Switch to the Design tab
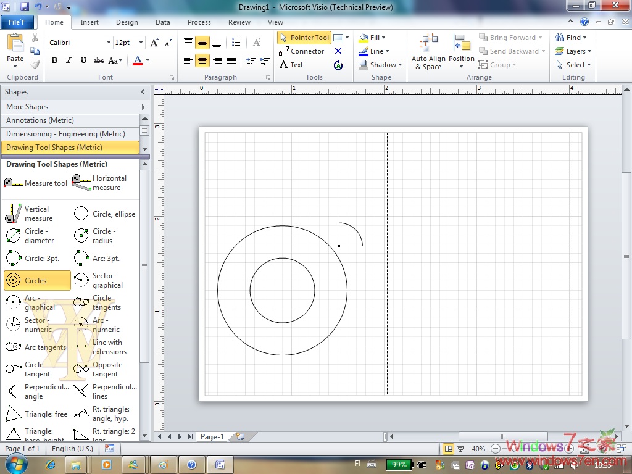The image size is (632, 474). [127, 22]
